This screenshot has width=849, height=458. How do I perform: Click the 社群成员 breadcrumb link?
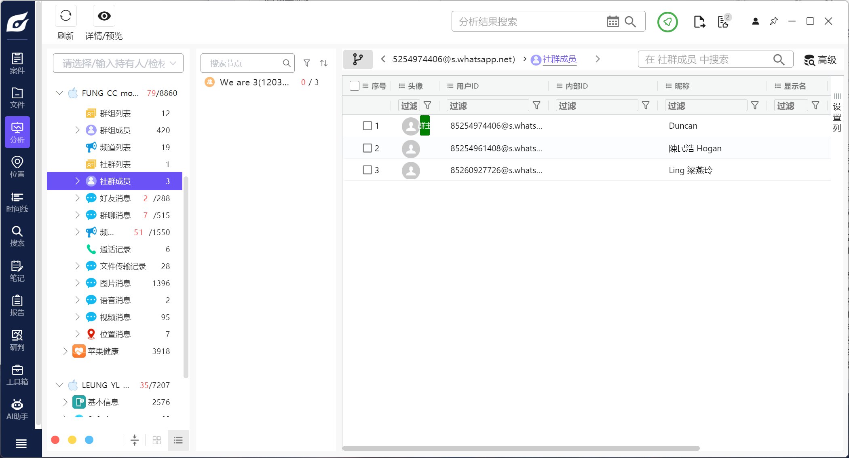pyautogui.click(x=559, y=59)
